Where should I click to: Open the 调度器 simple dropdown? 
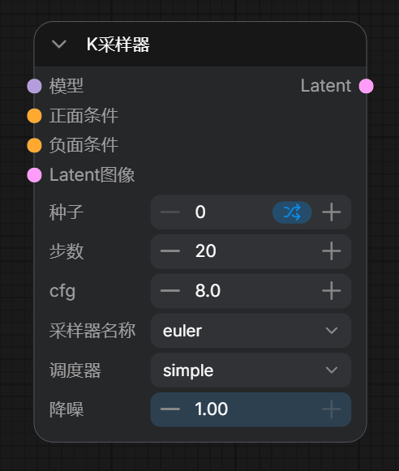pos(251,370)
